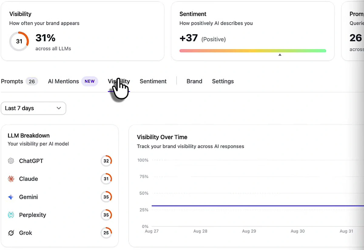Click the 75% y-axis label
Image resolution: width=364 pixels, height=250 pixels.
pyautogui.click(x=144, y=177)
